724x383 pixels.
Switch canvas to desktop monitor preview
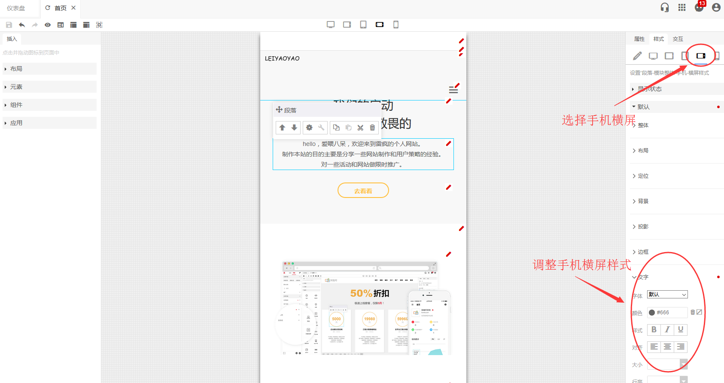[x=330, y=24]
